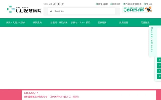Select 関連施設 in navigation bar
Screen dimensions: 161x100
coord(145,22)
